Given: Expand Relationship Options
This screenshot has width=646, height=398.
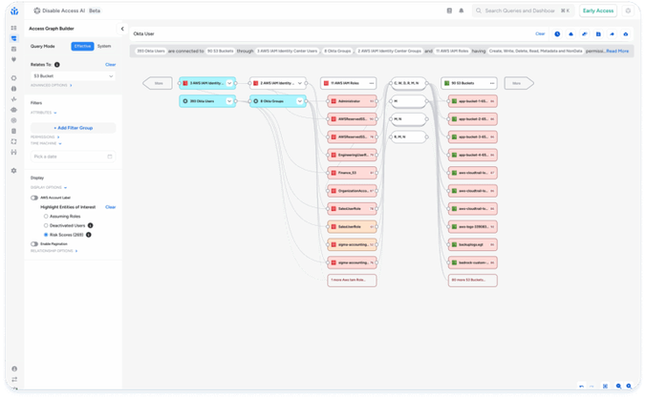Looking at the screenshot, I should click(54, 251).
